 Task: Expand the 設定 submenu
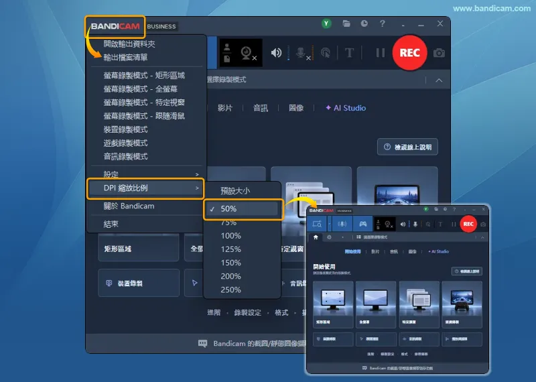pos(147,174)
